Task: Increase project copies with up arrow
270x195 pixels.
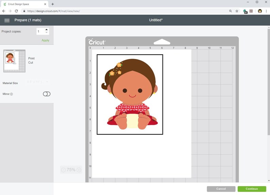Action: (47, 30)
